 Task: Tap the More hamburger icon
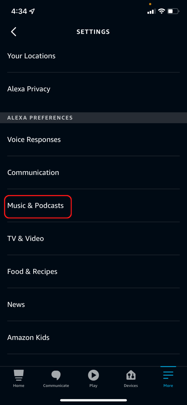coord(168,374)
